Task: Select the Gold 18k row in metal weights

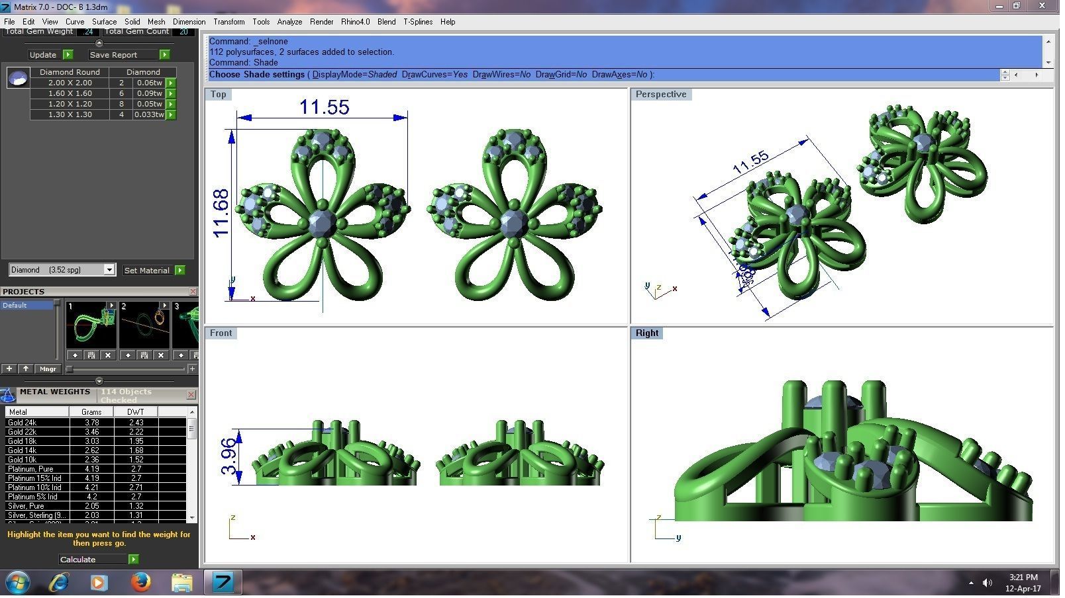Action: 96,443
